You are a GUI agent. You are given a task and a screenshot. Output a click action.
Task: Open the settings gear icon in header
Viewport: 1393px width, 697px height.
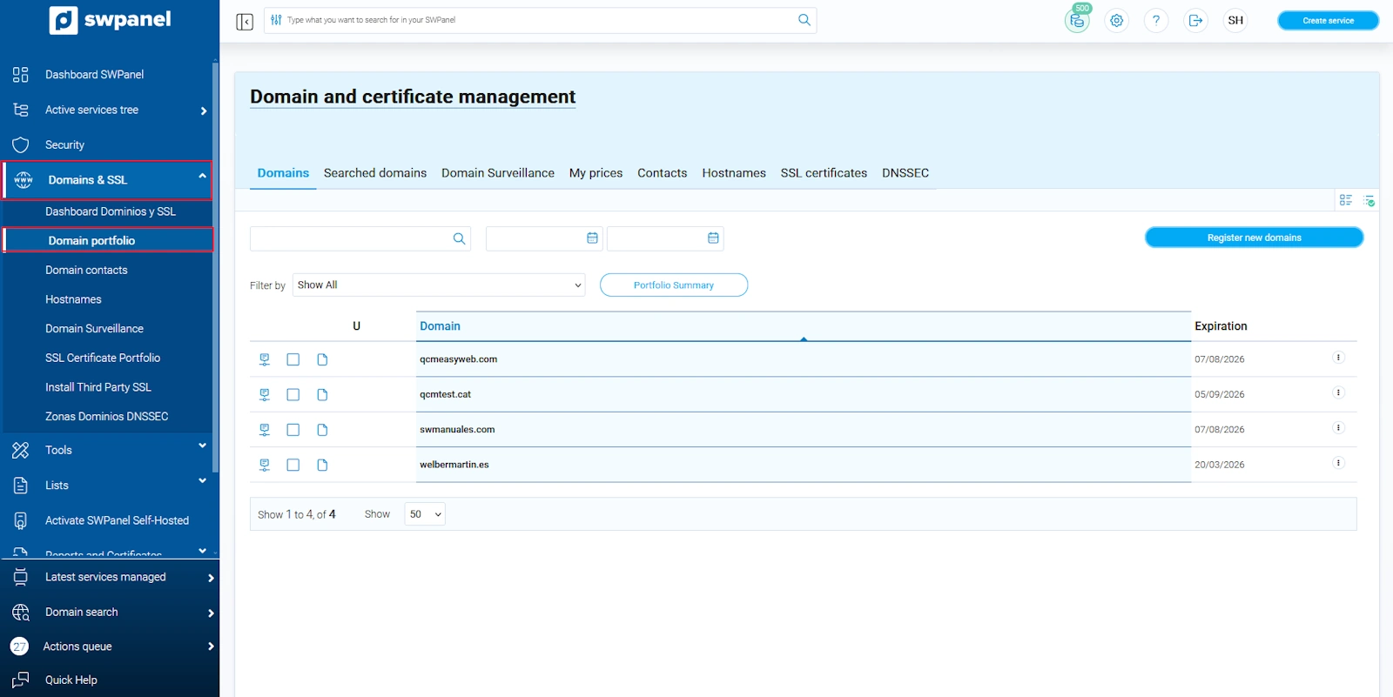(x=1116, y=21)
